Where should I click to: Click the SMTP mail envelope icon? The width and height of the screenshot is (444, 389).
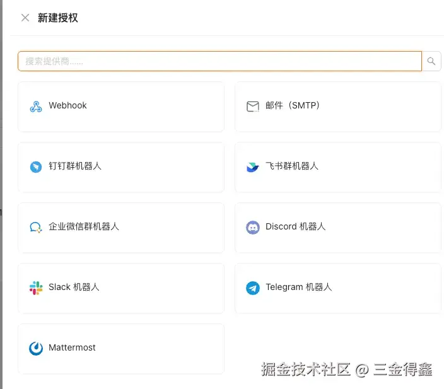click(252, 107)
